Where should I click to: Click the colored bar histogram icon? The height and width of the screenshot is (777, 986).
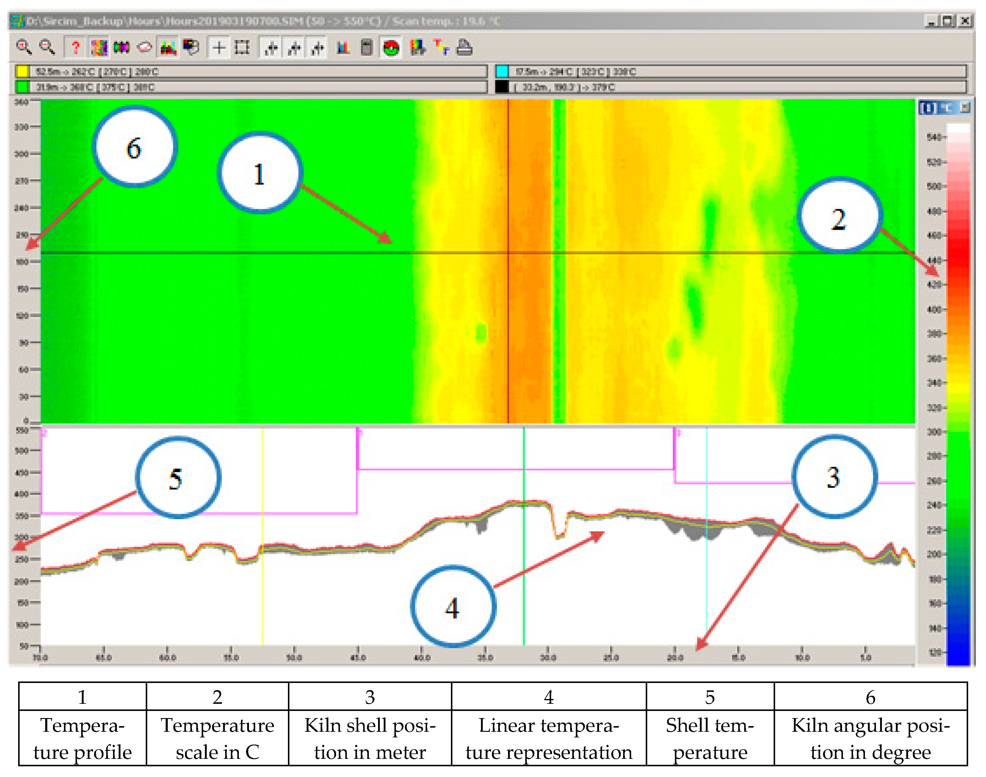point(343,47)
